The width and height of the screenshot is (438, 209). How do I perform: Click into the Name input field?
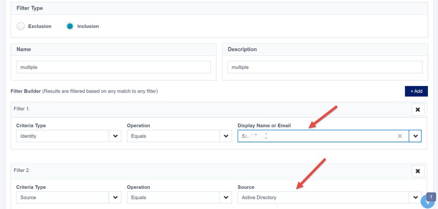pyautogui.click(x=114, y=67)
